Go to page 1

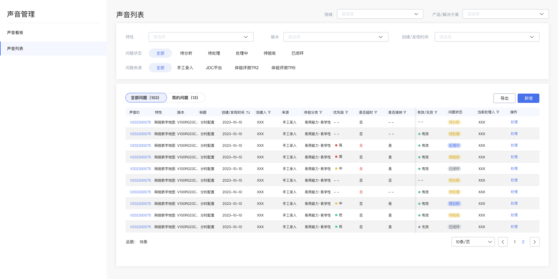pyautogui.click(x=515, y=242)
